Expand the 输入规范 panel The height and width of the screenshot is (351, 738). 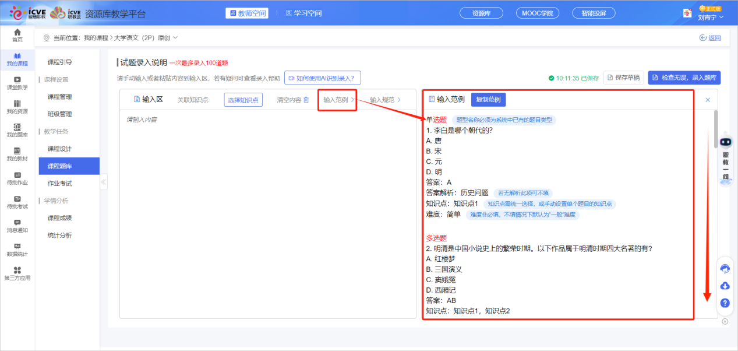(385, 100)
